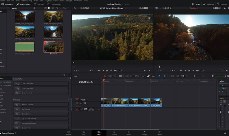Toggle the timeline Linked Selection chain icon
229x136 pixels.
click(148, 76)
